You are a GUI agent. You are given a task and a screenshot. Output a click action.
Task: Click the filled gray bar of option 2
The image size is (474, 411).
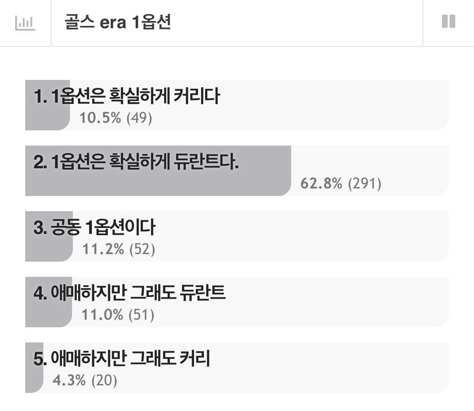tap(158, 171)
